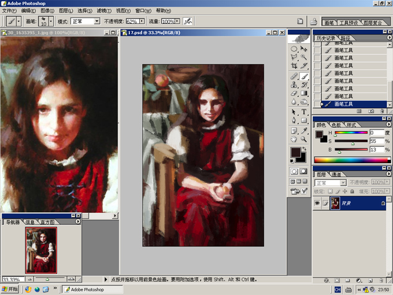393x295 pixels.
Task: Select the Eyedropper tool
Action: tap(304, 131)
